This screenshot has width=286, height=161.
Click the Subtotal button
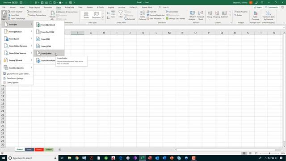click(x=224, y=14)
